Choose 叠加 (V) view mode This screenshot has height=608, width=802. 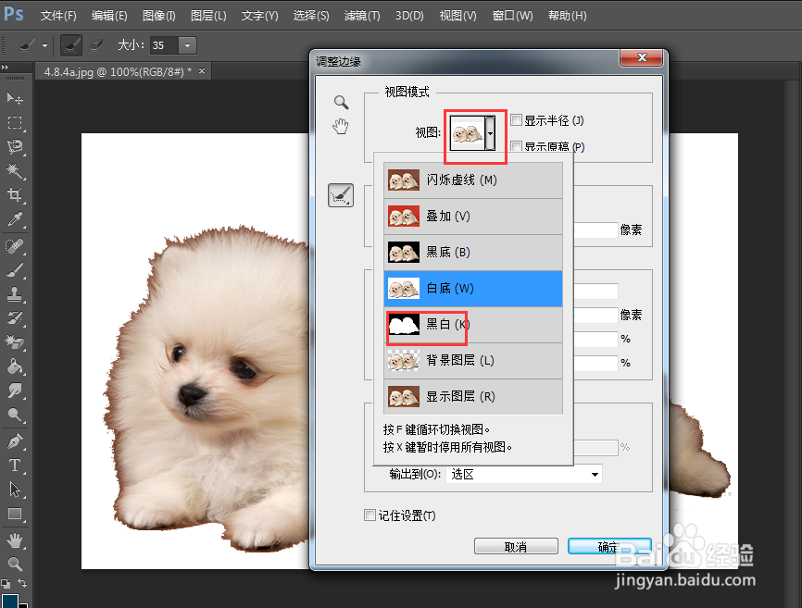point(473,217)
